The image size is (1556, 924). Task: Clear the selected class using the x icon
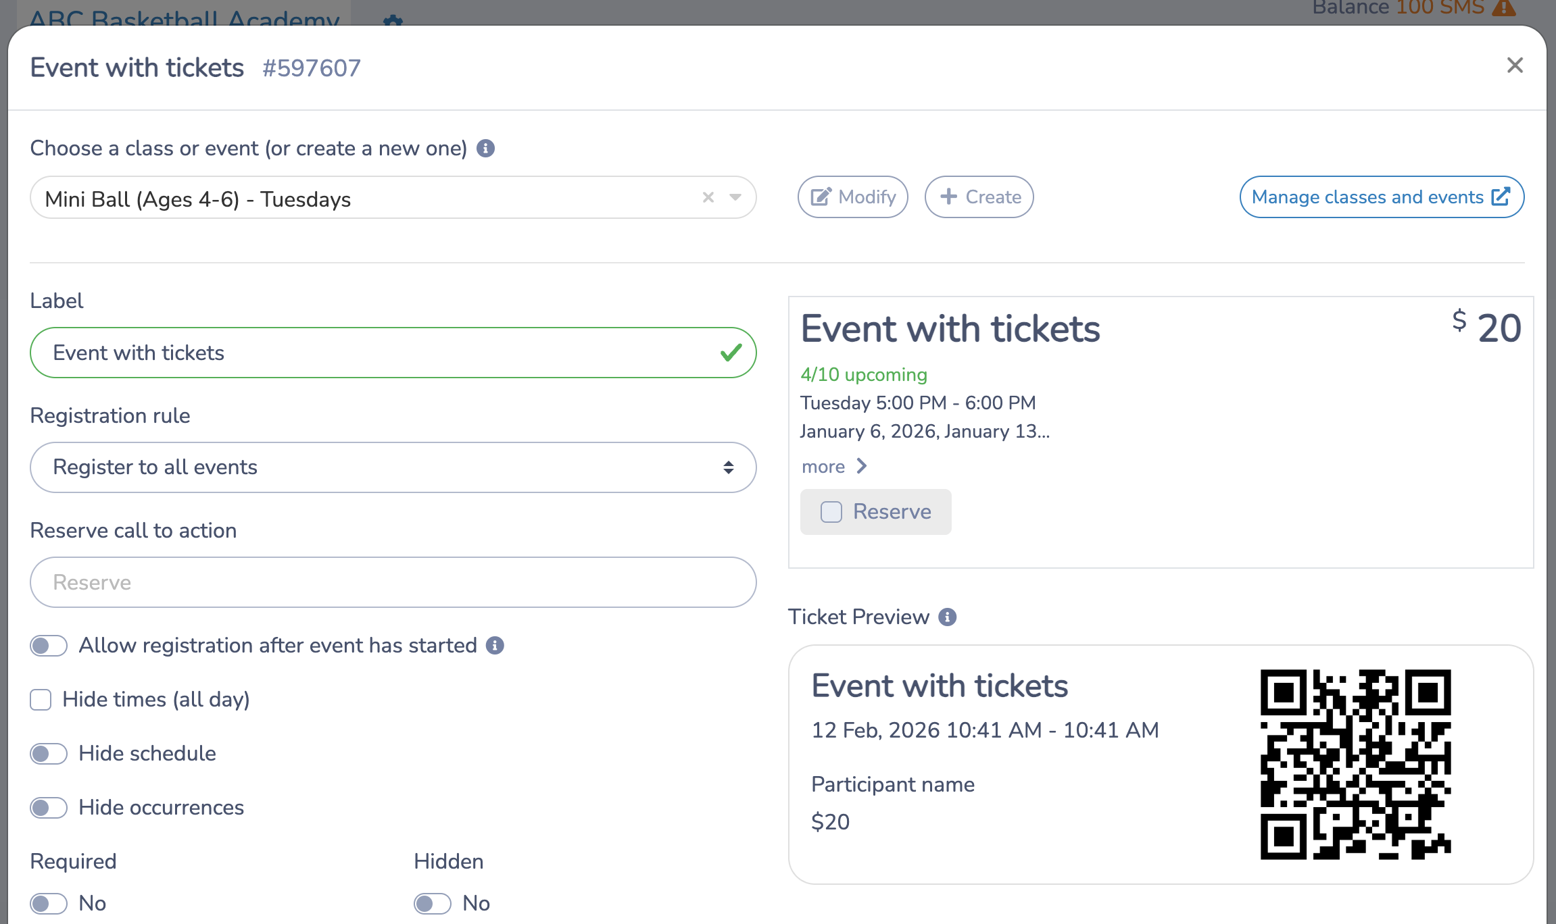click(708, 198)
